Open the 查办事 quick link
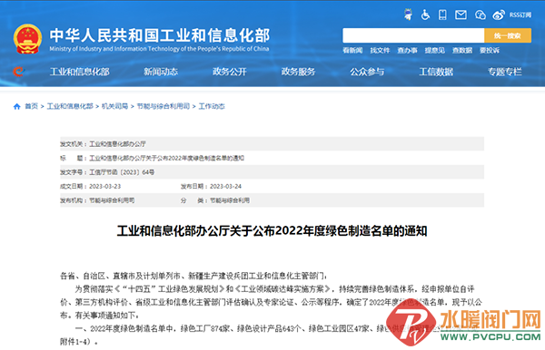The height and width of the screenshot is (350, 545). 407,50
